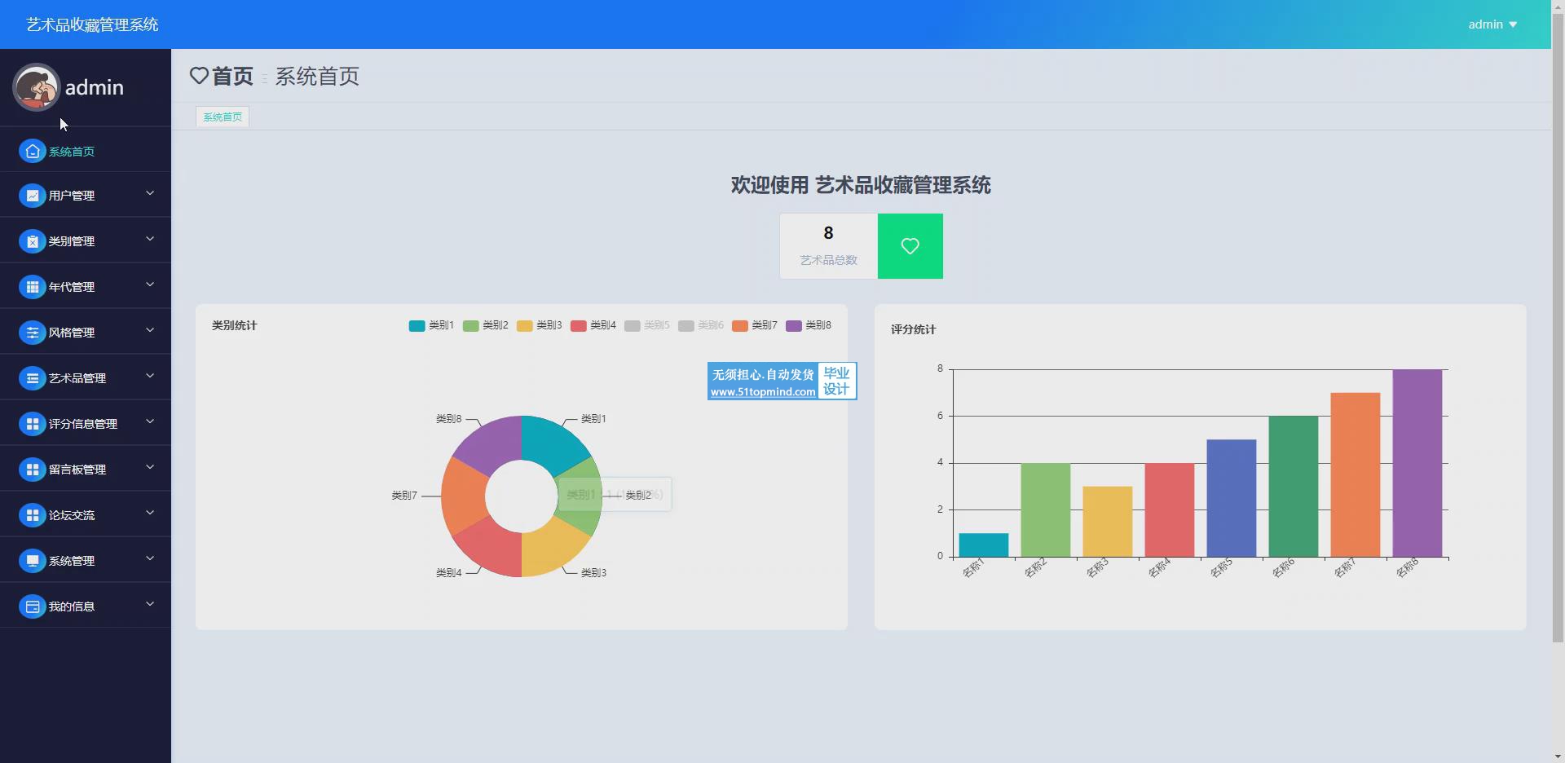
Task: Click the 类别管理 clipboard icon
Action: coord(32,241)
